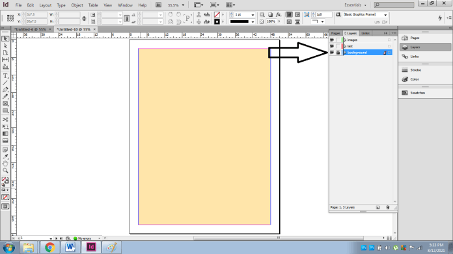The width and height of the screenshot is (453, 254).
Task: Switch to Pages tab in panel group
Action: pos(335,33)
